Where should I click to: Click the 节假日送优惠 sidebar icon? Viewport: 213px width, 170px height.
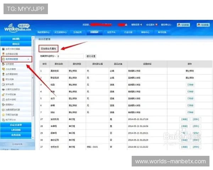(3, 115)
